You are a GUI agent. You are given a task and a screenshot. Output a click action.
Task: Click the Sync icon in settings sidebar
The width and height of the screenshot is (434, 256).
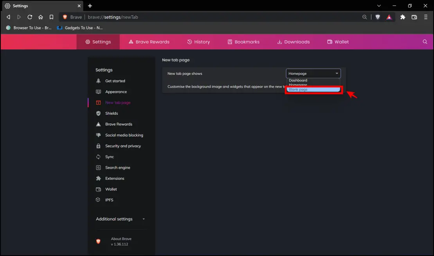tap(97, 157)
